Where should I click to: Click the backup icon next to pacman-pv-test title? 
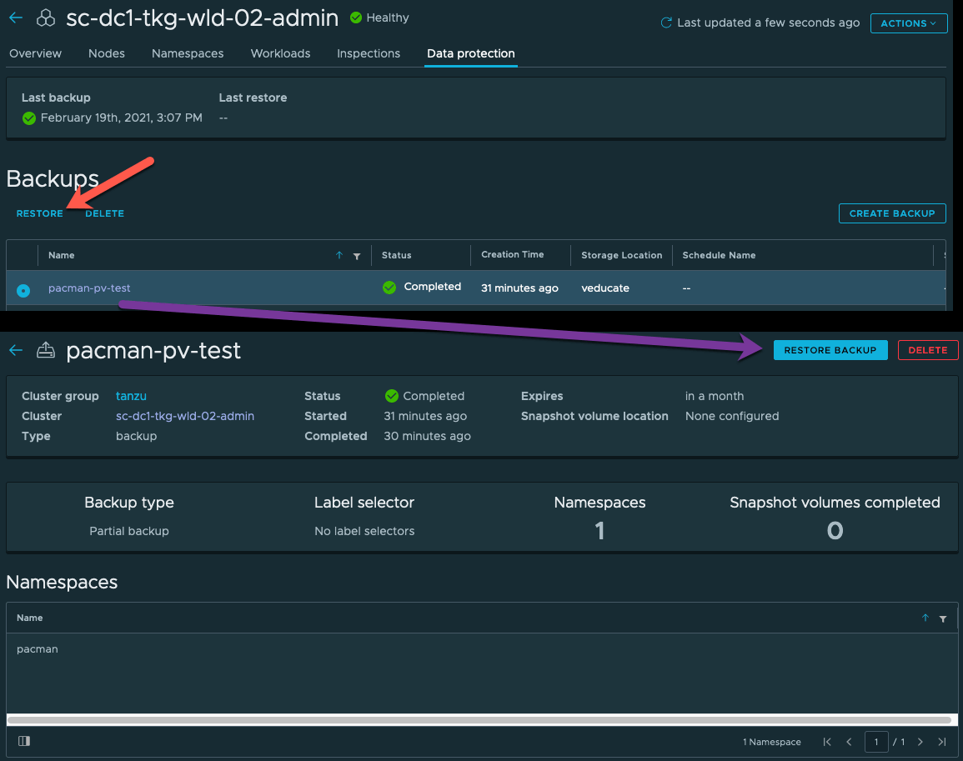(46, 350)
